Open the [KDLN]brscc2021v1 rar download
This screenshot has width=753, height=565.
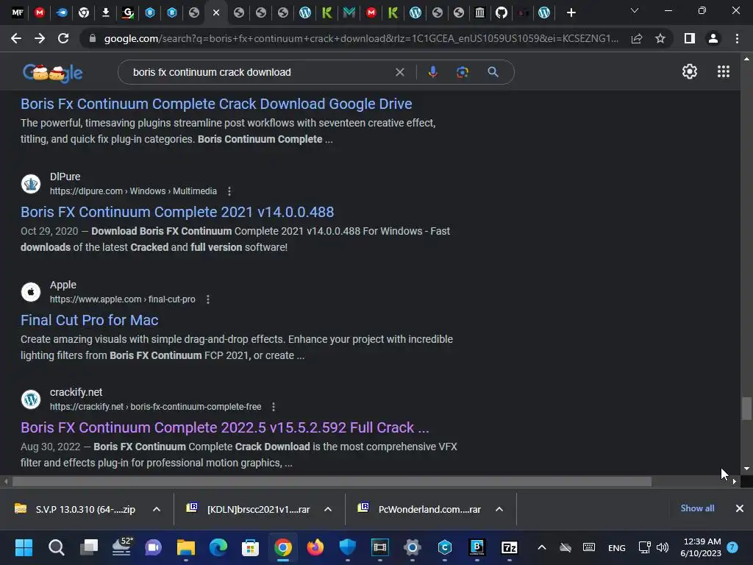tap(249, 509)
